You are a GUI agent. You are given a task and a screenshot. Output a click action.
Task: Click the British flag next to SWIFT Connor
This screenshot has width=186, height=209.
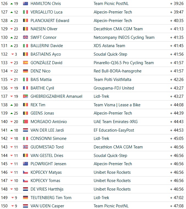click(25, 37)
